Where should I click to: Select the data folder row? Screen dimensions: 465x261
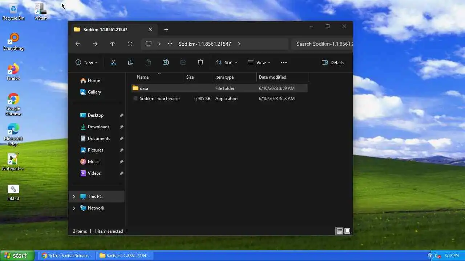[x=219, y=88]
